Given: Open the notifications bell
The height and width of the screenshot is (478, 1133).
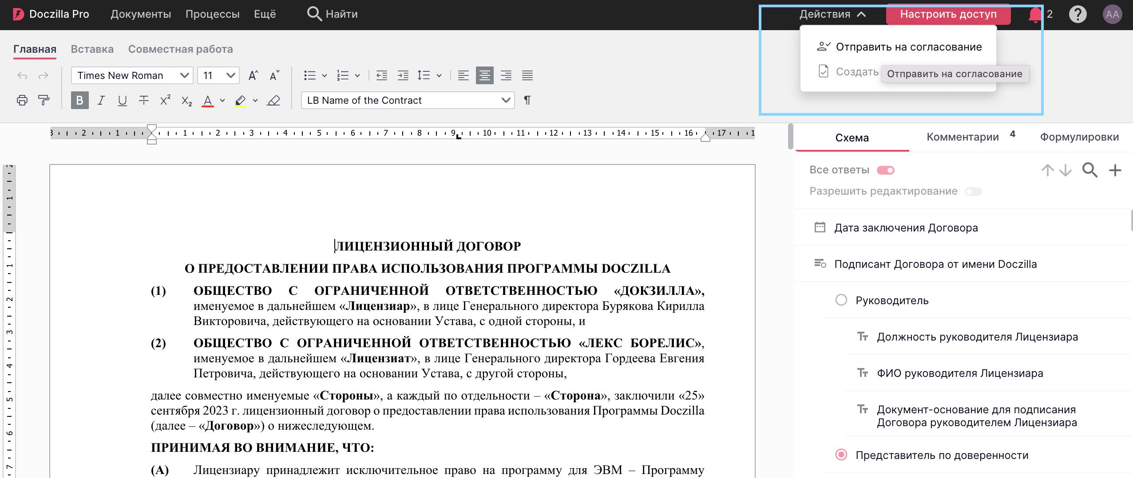Looking at the screenshot, I should pos(1034,14).
